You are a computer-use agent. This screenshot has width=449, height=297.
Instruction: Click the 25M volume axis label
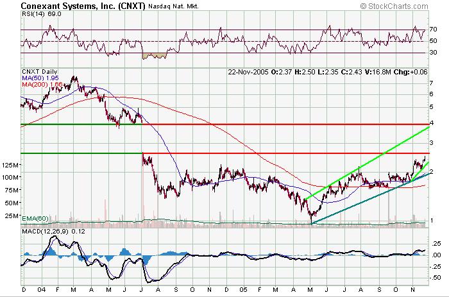coord(13,216)
